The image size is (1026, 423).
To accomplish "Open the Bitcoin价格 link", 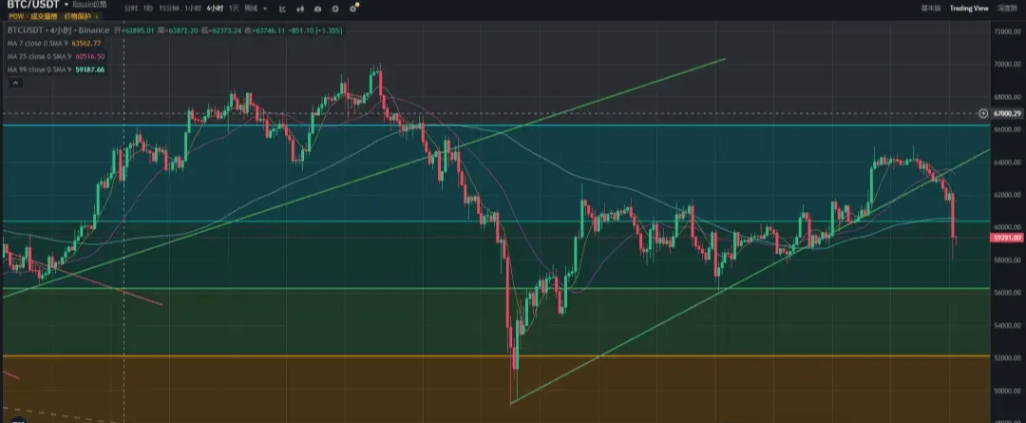I will click(x=89, y=5).
